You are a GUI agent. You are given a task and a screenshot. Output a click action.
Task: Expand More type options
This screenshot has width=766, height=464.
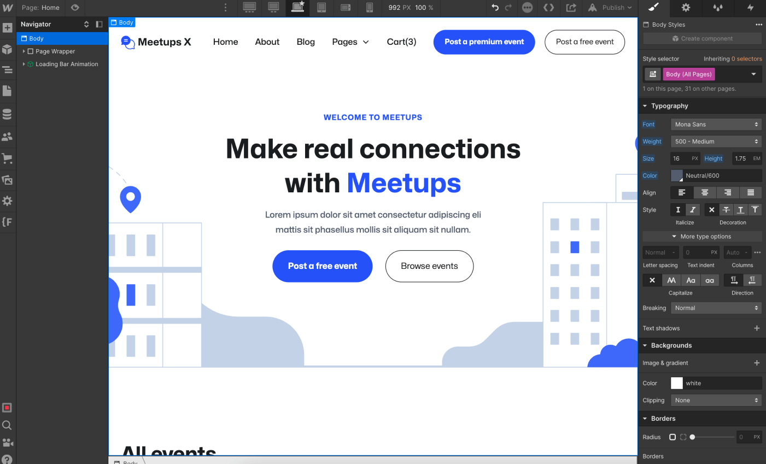pyautogui.click(x=701, y=236)
